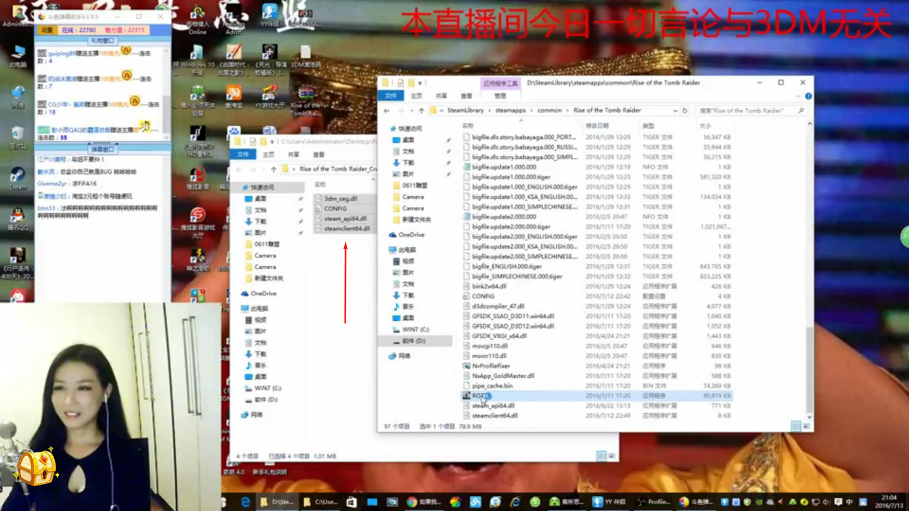
Task: Select the 腾讯QQ desktop shortcut
Action: click(18, 219)
